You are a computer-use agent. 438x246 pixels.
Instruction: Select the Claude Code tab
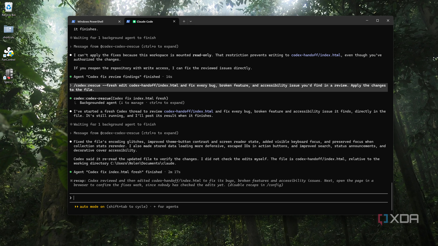tap(151, 21)
